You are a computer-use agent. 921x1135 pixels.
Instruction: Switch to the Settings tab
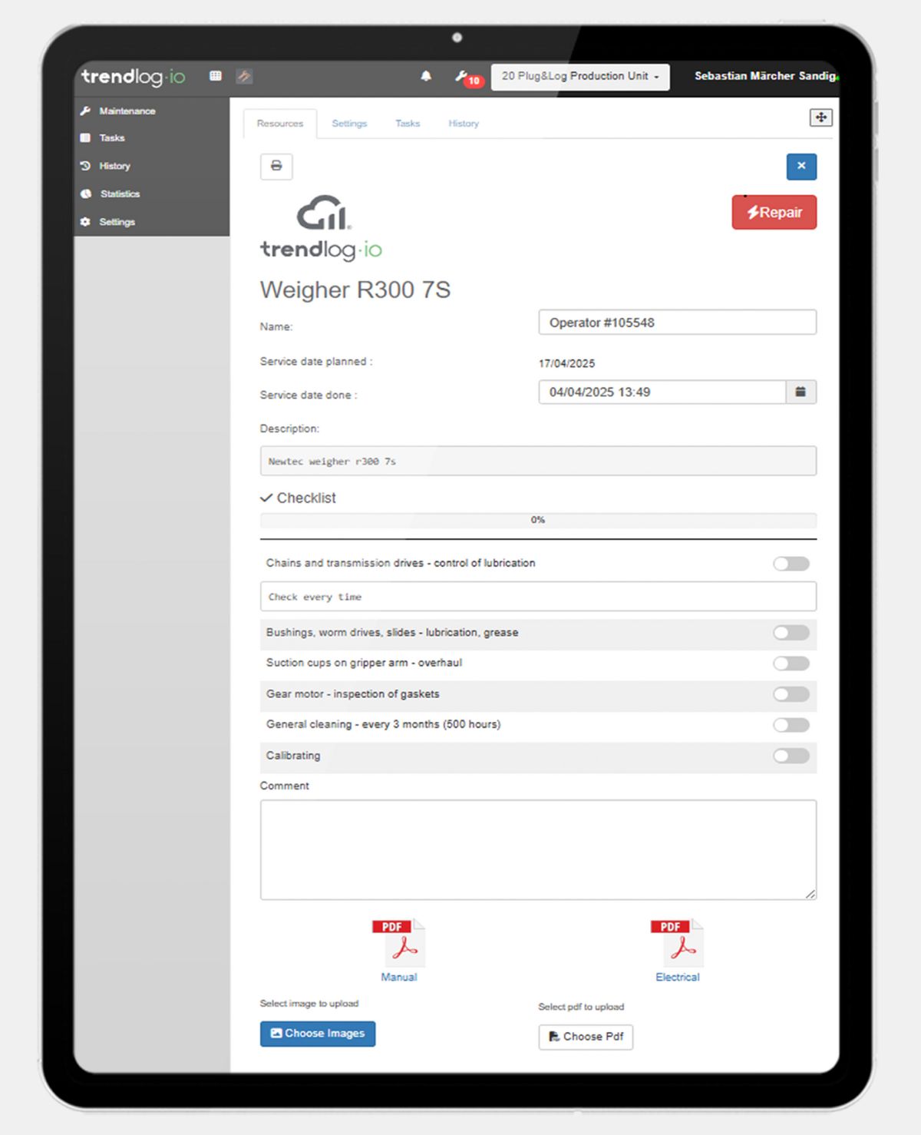(349, 124)
